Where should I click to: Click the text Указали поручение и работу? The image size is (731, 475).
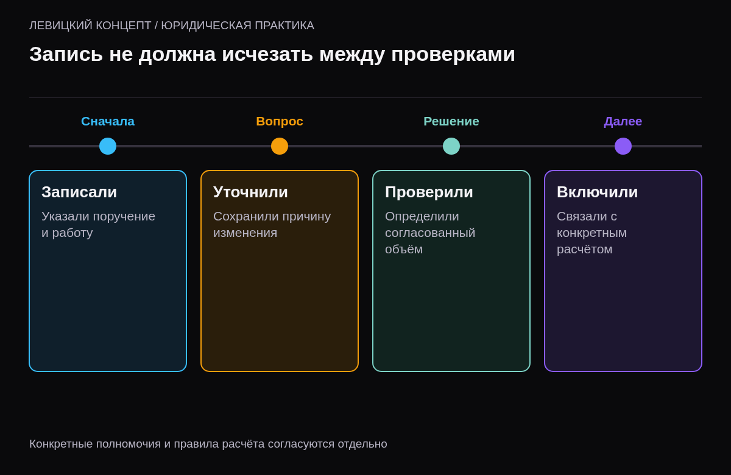(98, 224)
